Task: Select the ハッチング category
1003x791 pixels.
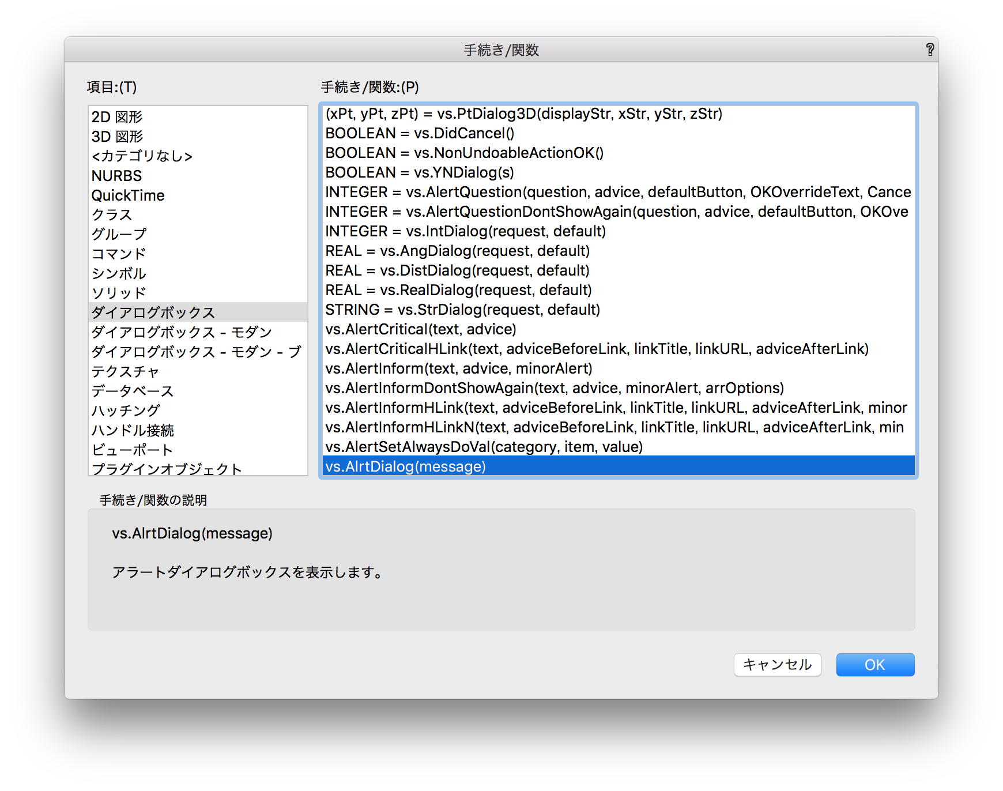Action: [198, 411]
